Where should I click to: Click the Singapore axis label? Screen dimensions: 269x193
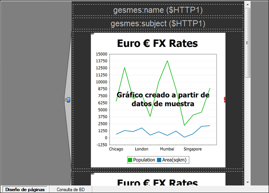(x=192, y=149)
